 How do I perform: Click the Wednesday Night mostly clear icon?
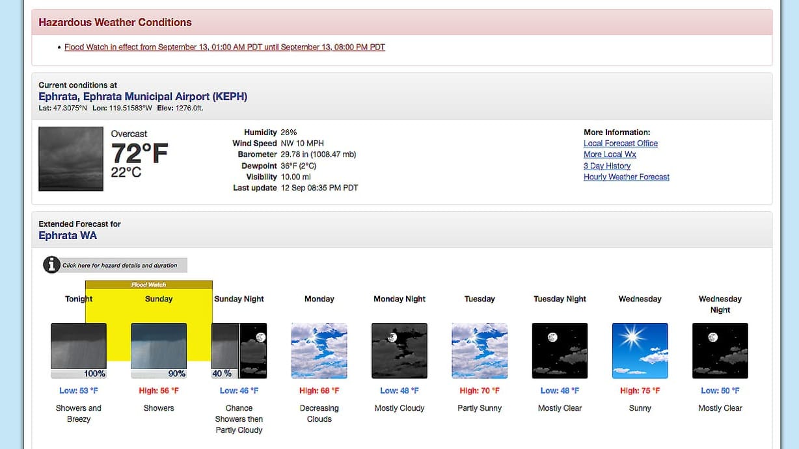(720, 351)
